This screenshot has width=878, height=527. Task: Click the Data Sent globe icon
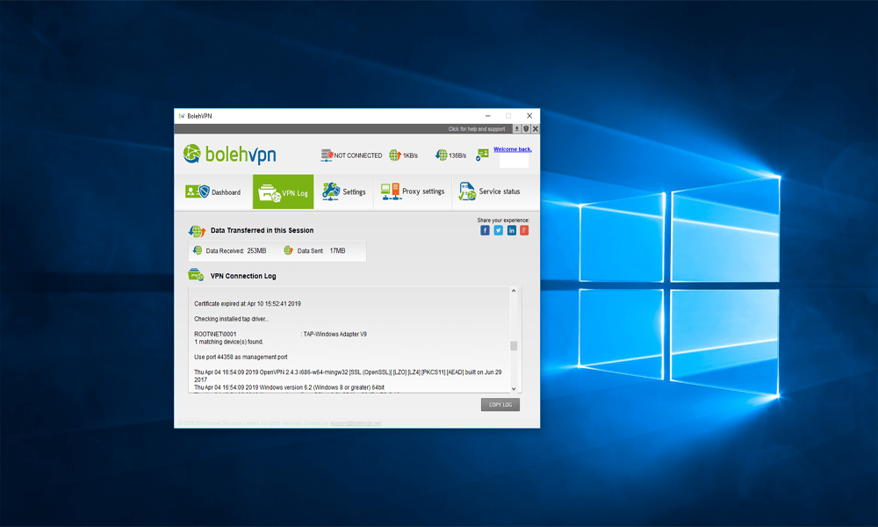pos(288,250)
